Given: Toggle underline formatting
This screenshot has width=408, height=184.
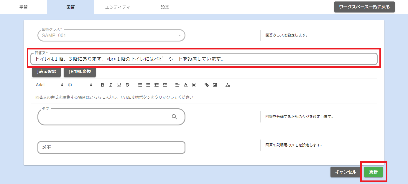Looking at the screenshot, I should point(119,85).
